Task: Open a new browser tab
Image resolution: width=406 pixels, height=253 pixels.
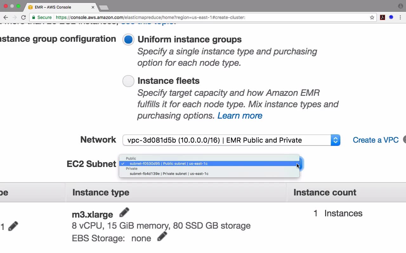Action: [104, 7]
